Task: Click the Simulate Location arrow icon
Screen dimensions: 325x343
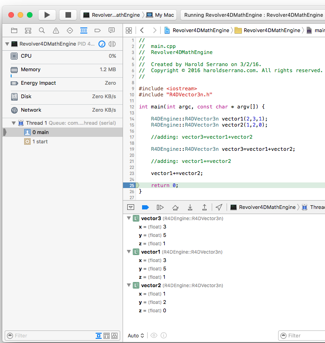Action: pos(219,207)
